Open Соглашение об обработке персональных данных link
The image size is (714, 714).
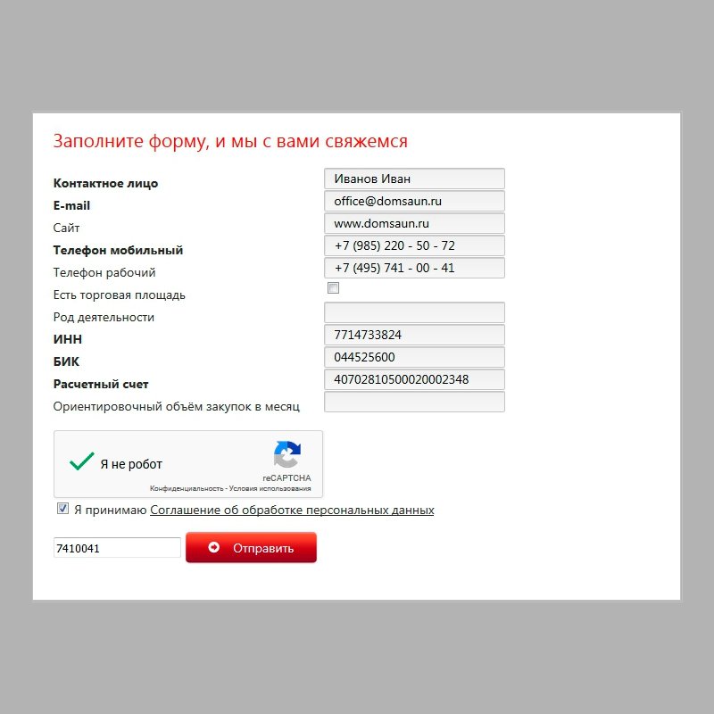[292, 510]
